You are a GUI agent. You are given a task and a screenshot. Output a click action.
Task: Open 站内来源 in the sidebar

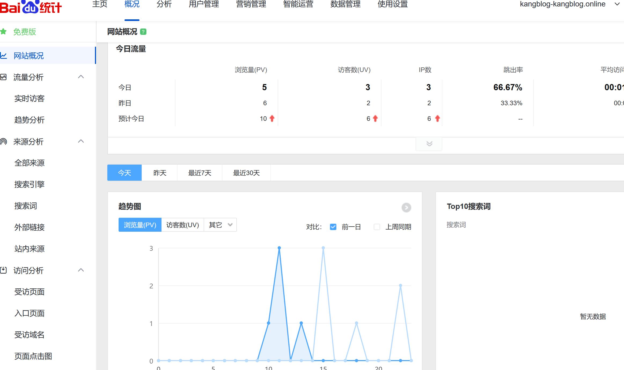pos(30,249)
